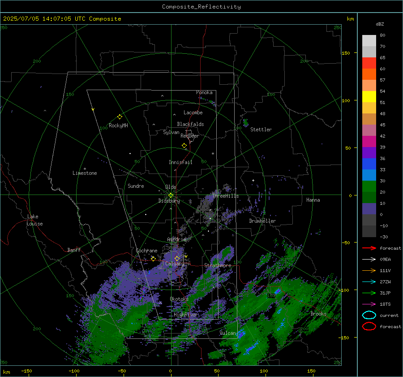Click the slate violet 0–10 dBZ swatch
The image size is (403, 377).
coord(369,208)
